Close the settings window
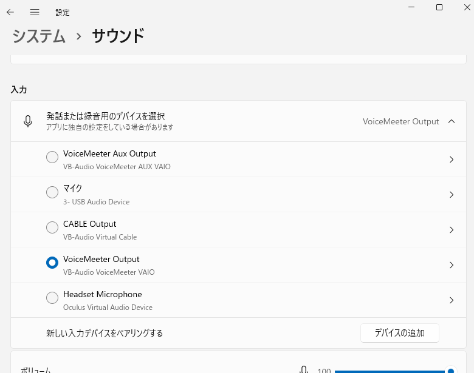Viewport: 474px width, 373px height. click(x=467, y=7)
